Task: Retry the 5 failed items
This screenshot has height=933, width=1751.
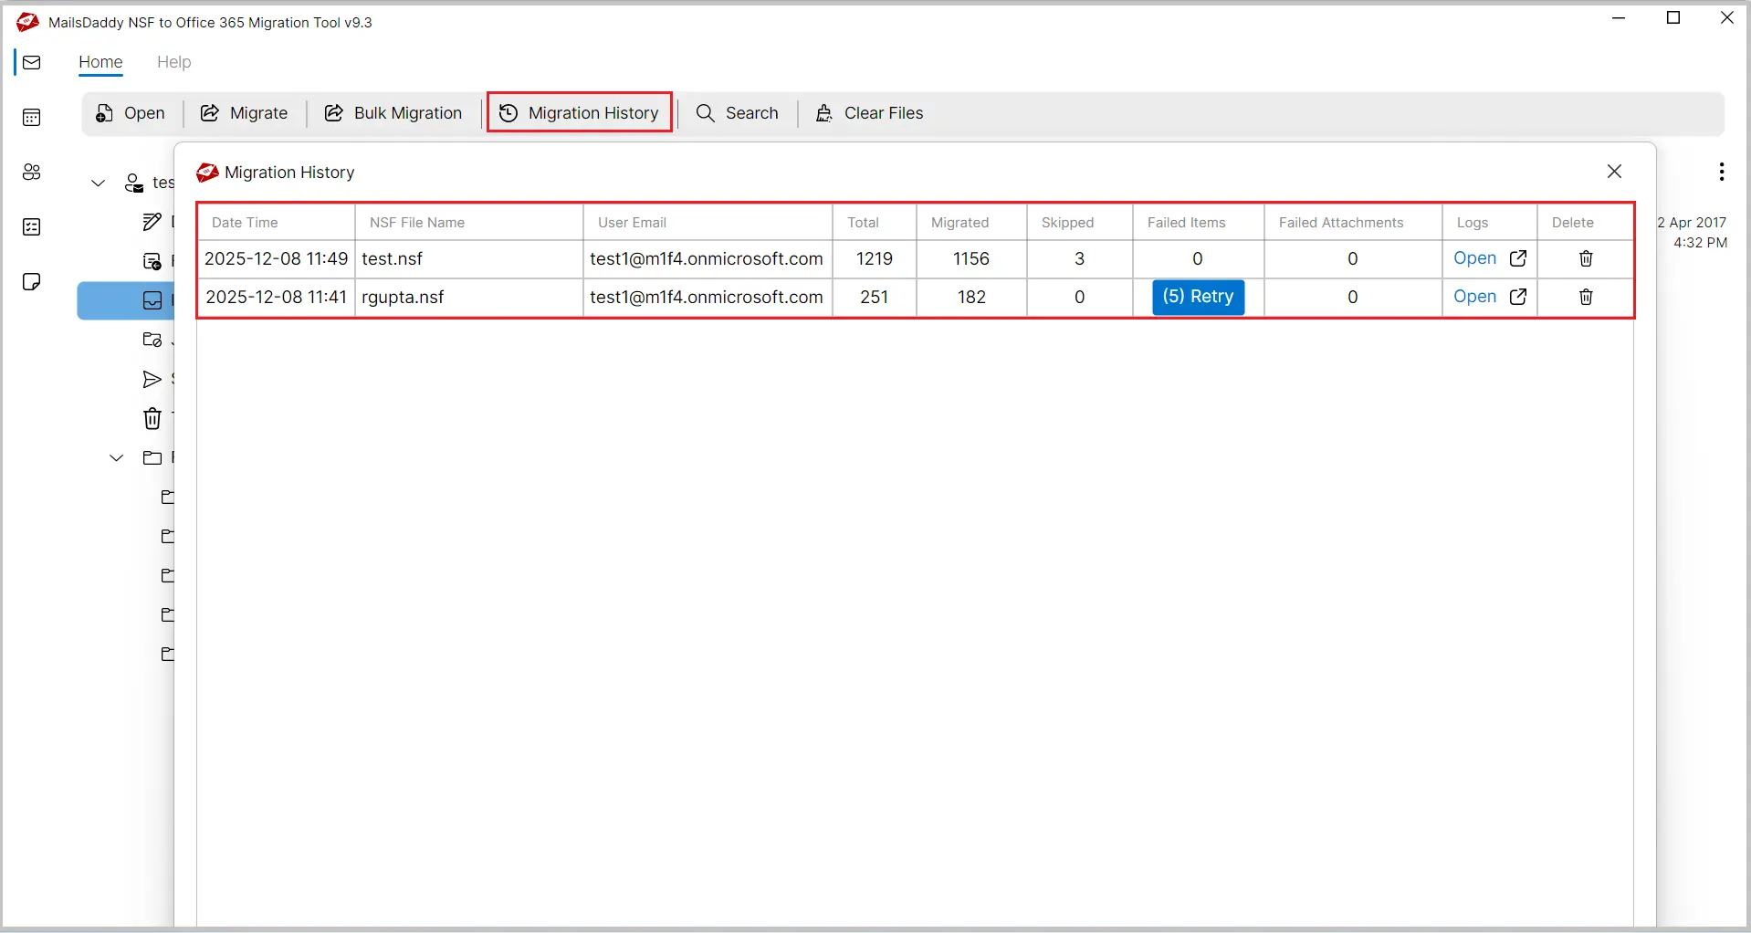Action: pyautogui.click(x=1198, y=298)
